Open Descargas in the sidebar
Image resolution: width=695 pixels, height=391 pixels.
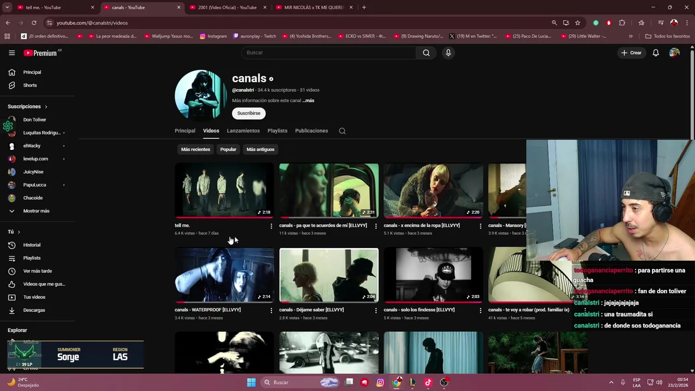coord(34,310)
